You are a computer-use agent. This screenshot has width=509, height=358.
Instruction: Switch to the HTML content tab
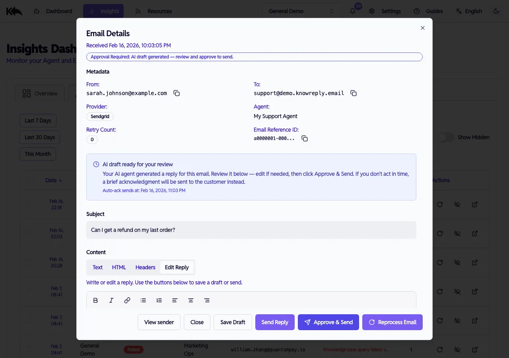119,267
